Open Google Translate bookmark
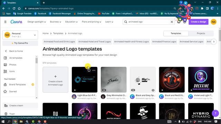Image resolution: width=221 pixels, height=124 pixels. pyautogui.click(x=22, y=13)
